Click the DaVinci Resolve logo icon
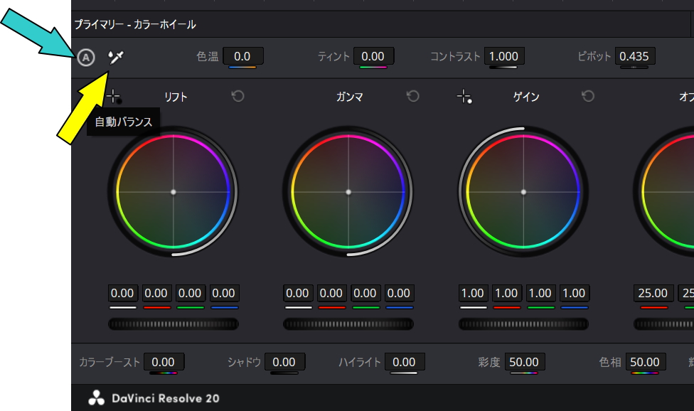 96,398
